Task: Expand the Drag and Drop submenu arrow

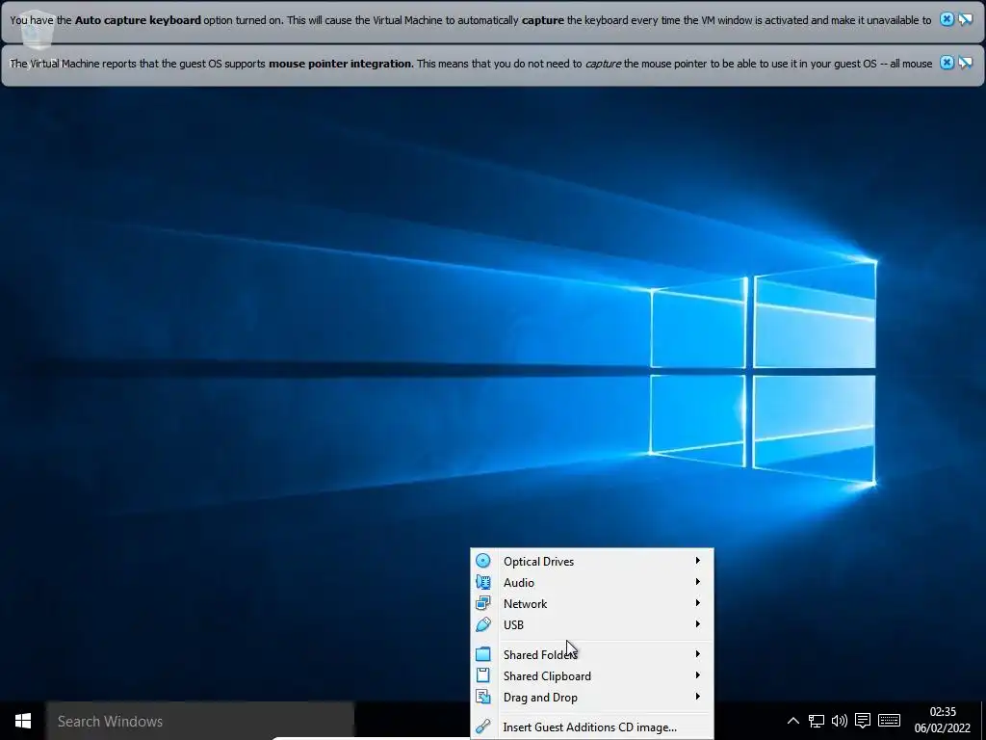Action: pyautogui.click(x=697, y=696)
